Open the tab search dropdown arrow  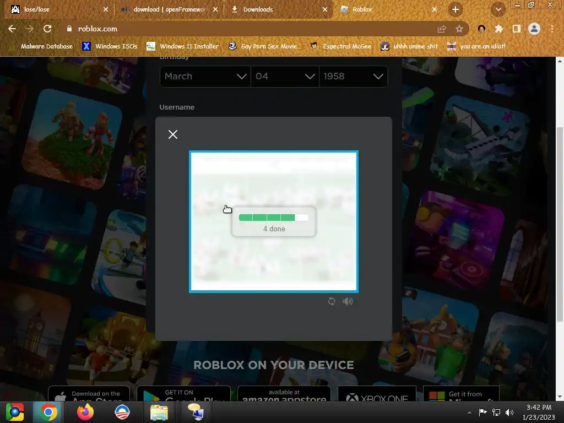[x=498, y=9]
